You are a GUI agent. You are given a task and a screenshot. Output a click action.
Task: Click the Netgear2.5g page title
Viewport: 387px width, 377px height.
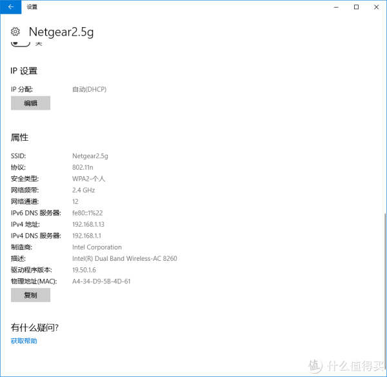[x=61, y=32]
